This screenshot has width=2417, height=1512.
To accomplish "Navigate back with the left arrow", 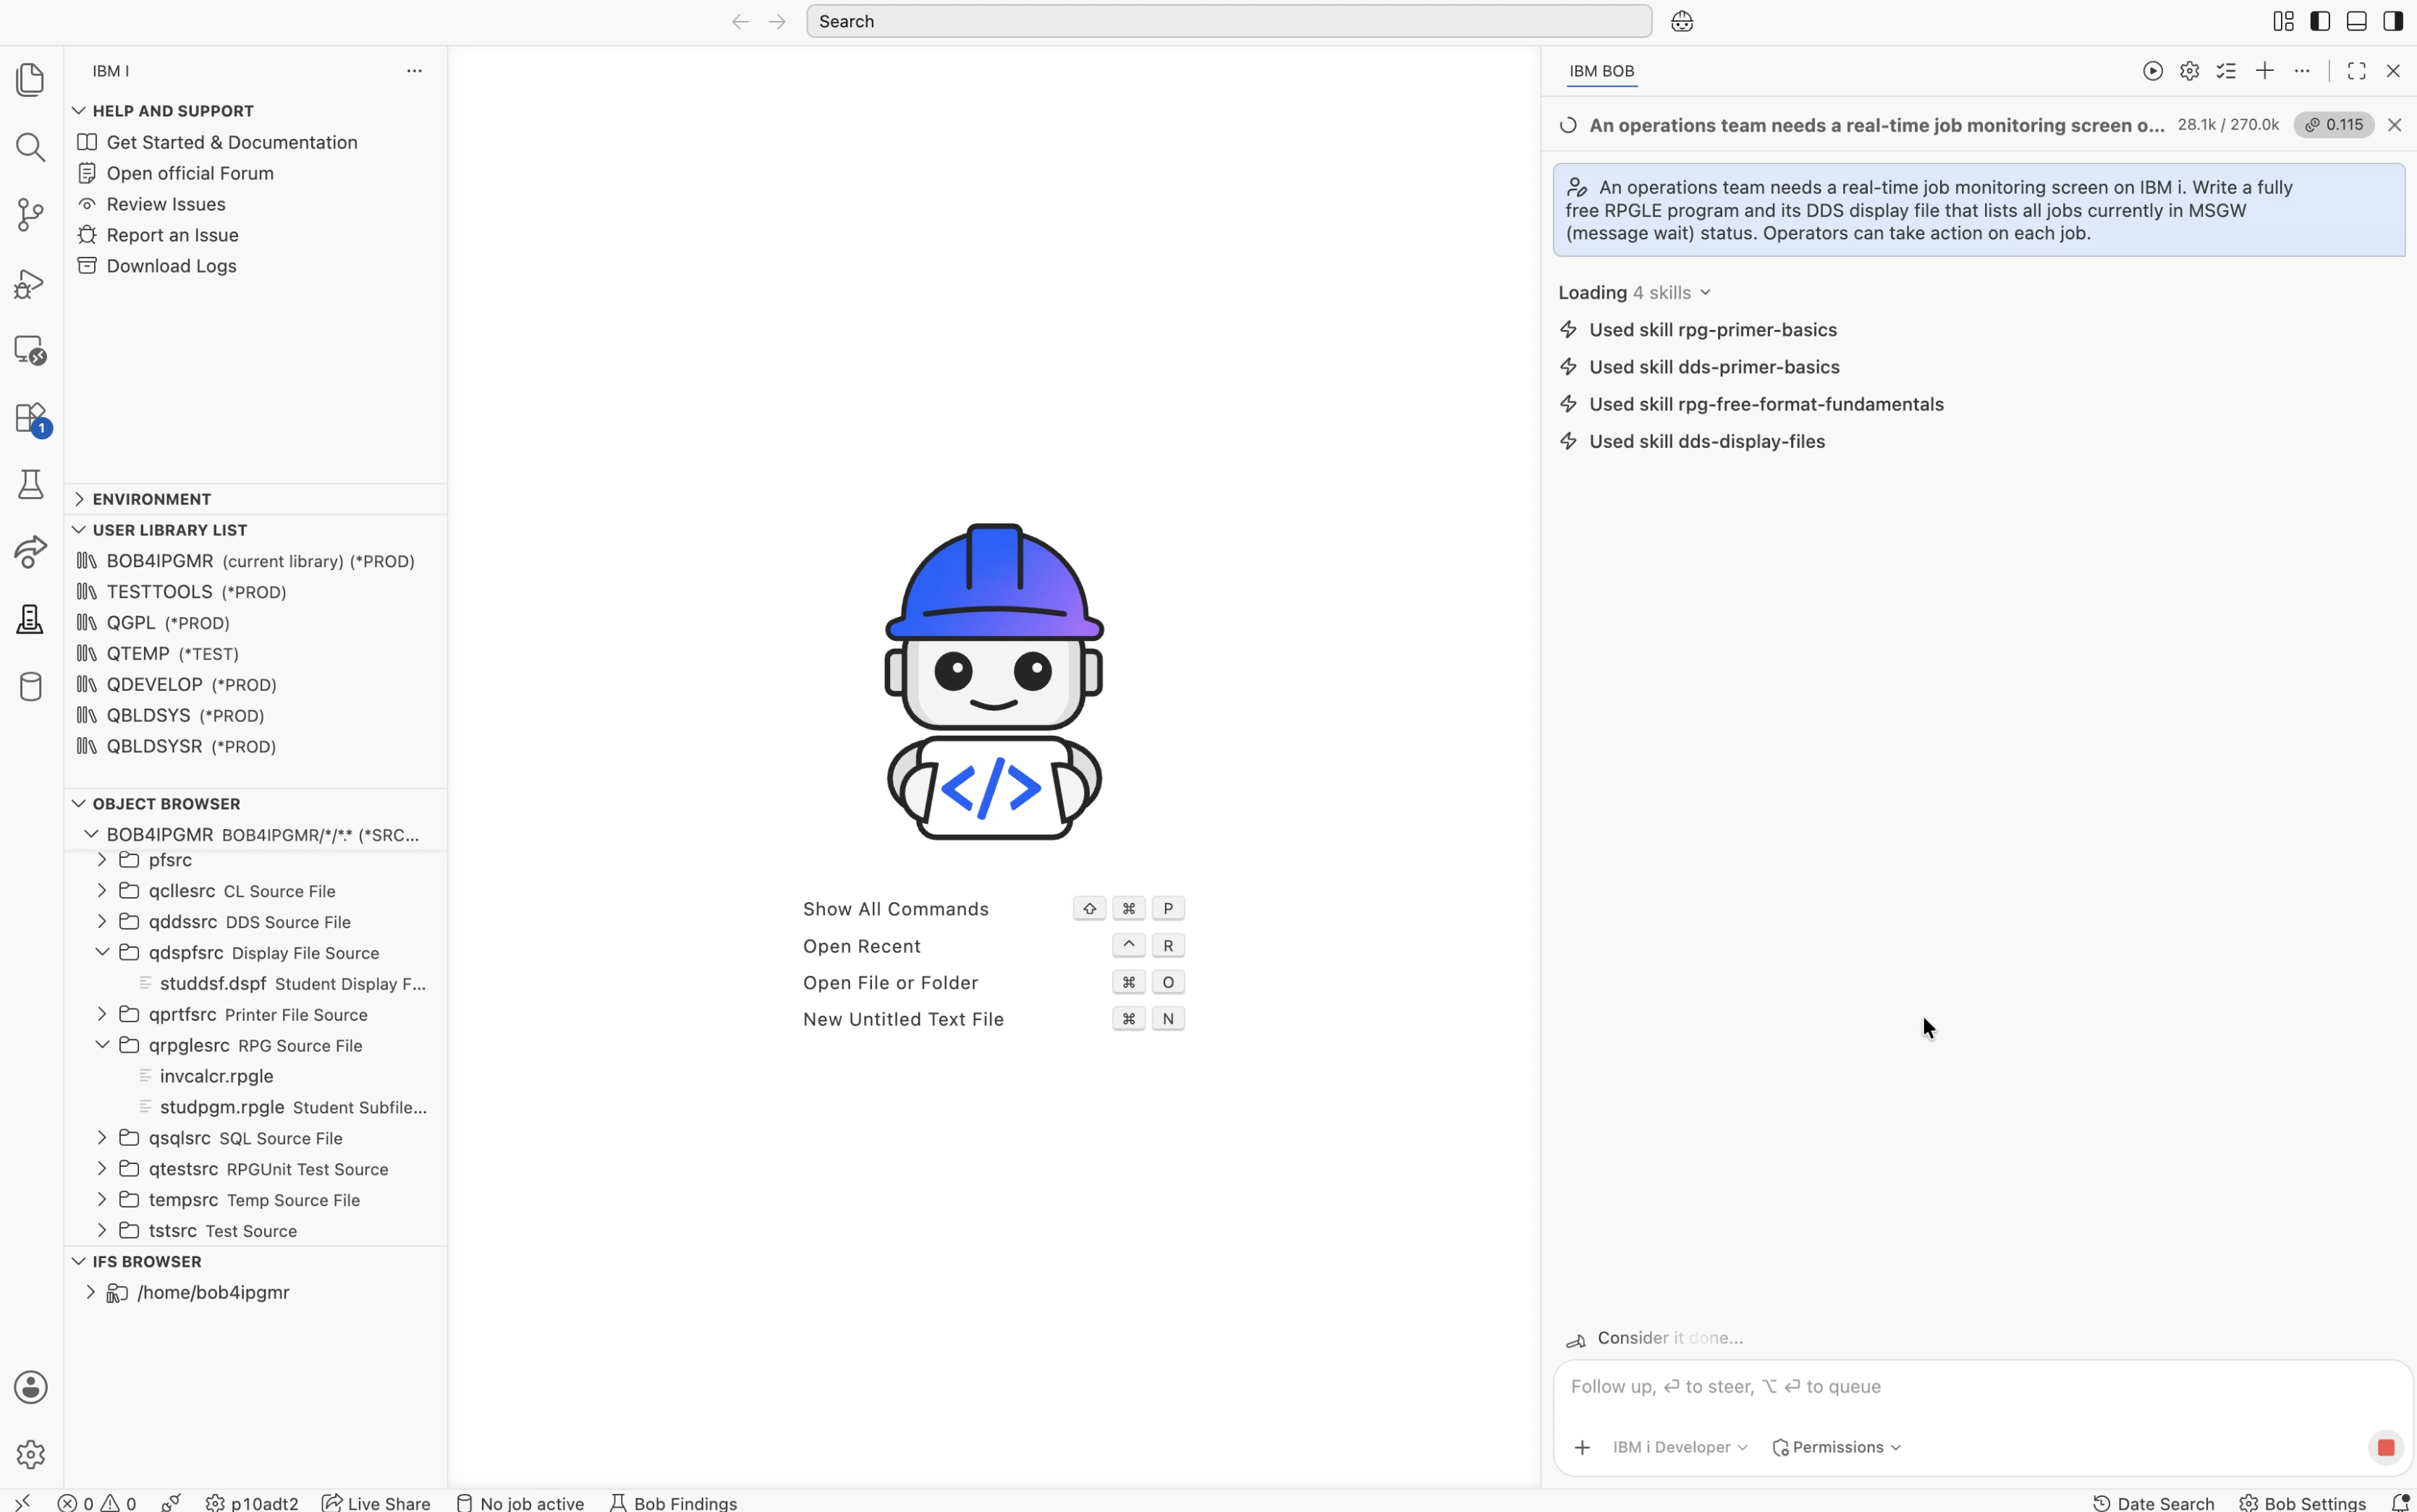I will point(740,21).
